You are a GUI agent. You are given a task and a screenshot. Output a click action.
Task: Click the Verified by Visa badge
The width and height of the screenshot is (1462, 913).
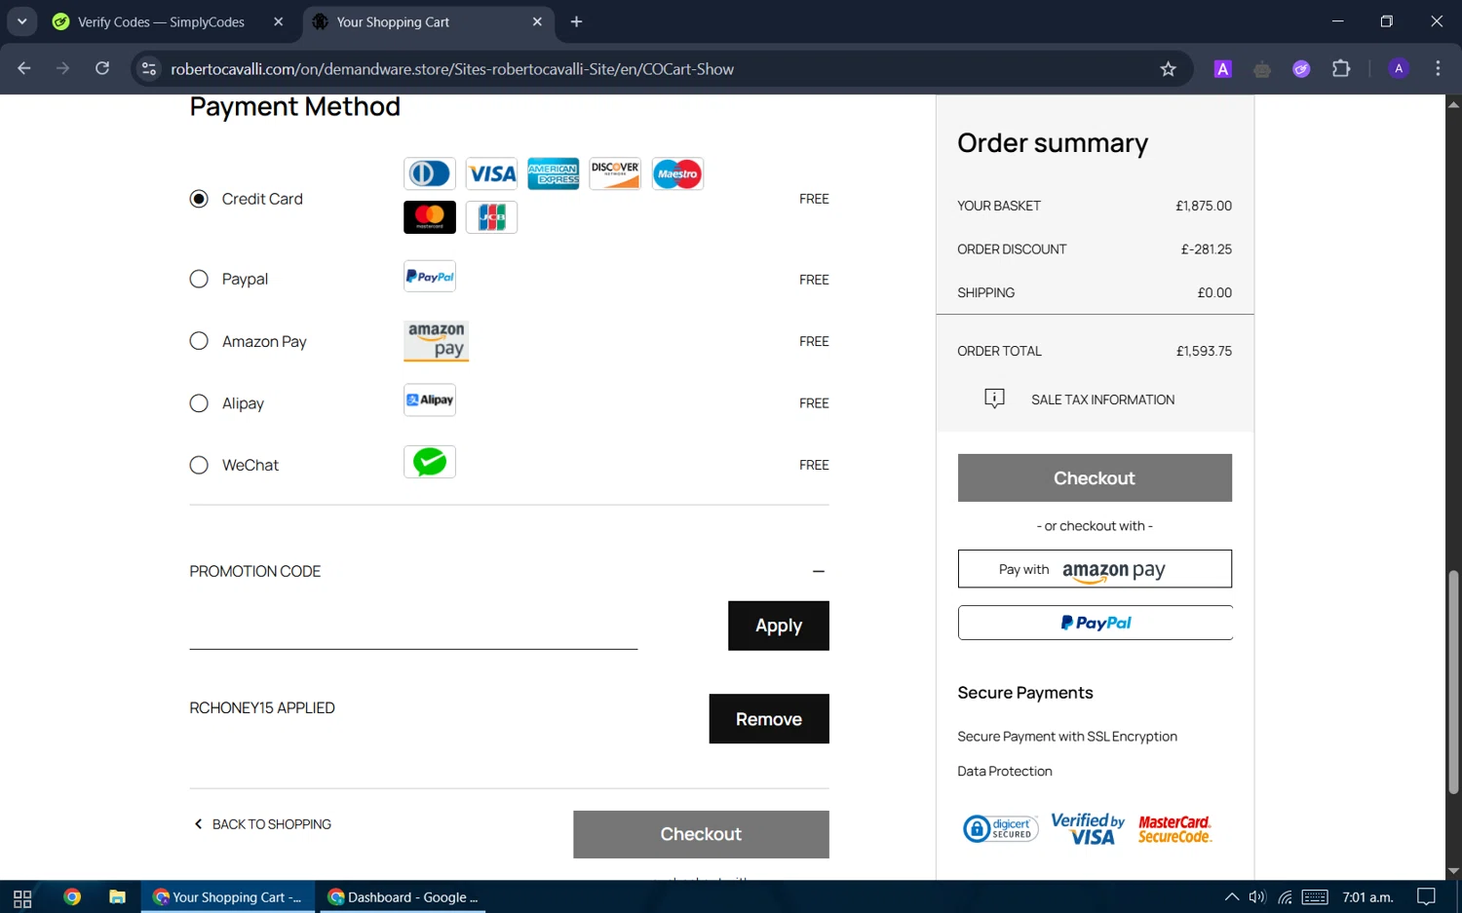1088,828
